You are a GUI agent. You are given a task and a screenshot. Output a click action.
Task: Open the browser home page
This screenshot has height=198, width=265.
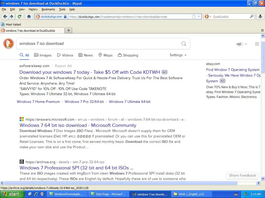click(x=29, y=16)
